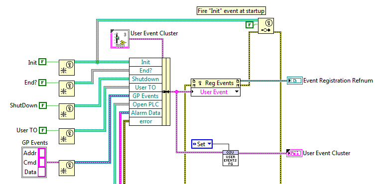Open the Set enum constant dropdown
Screen dimensions: 379x184
(209, 144)
